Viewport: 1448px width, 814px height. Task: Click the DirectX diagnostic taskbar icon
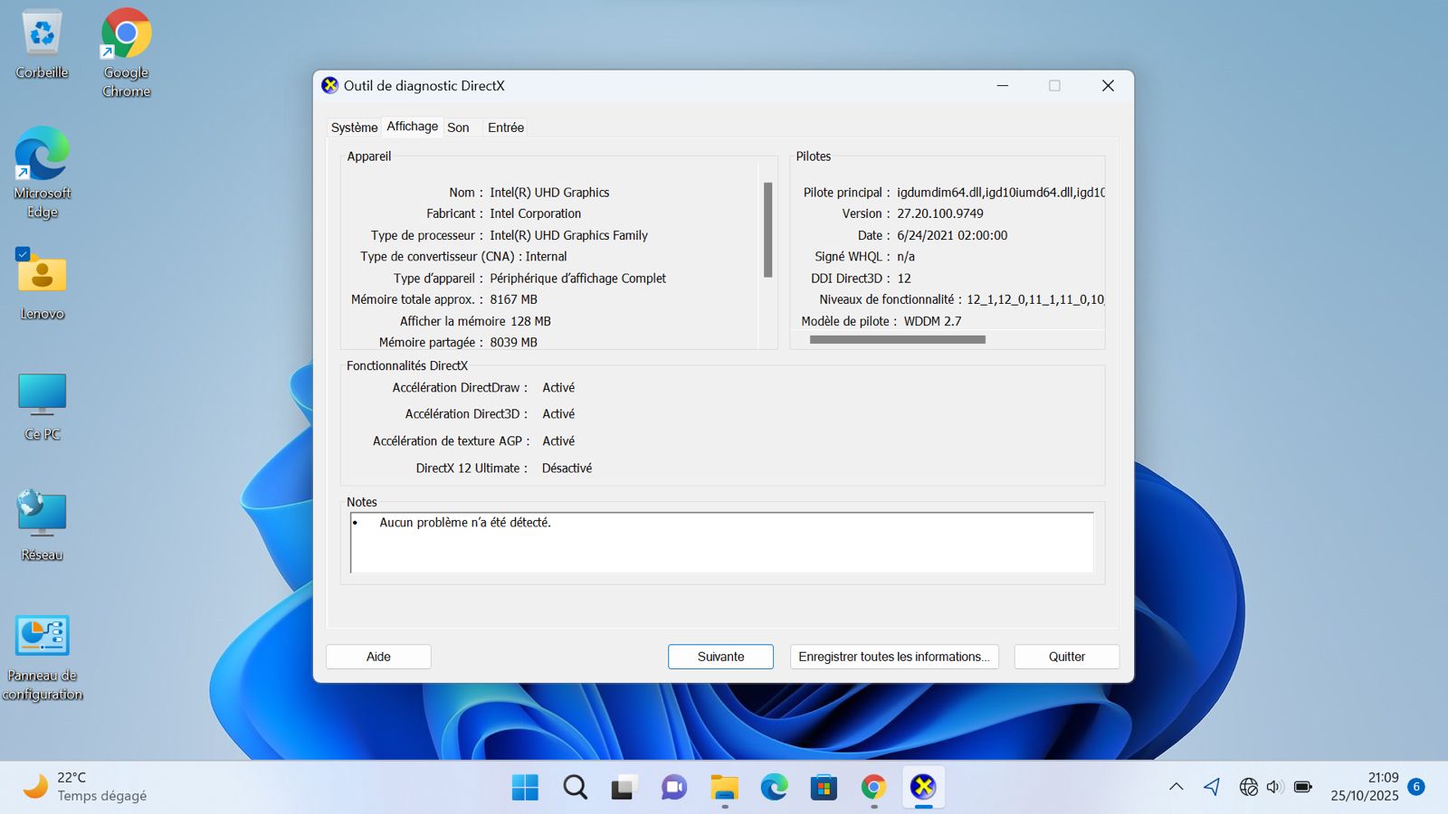[923, 787]
